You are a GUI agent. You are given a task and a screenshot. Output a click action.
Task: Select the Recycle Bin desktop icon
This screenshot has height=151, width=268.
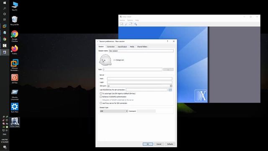click(x=15, y=21)
